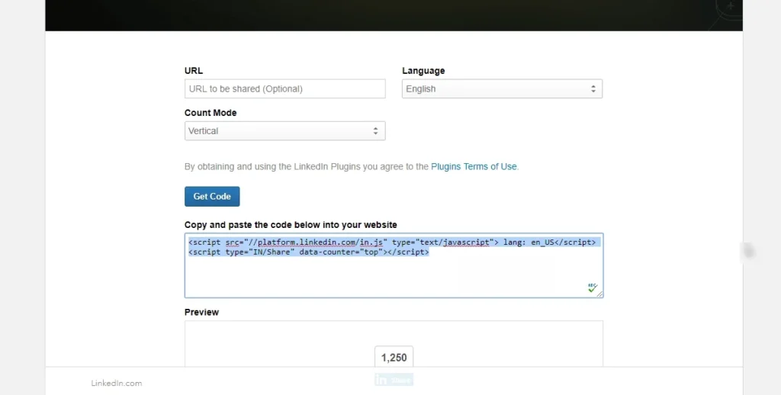Click the resize handle of the code textarea
The height and width of the screenshot is (395, 781).
[599, 294]
